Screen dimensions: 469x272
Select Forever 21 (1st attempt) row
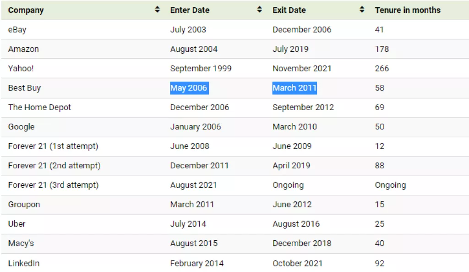coord(53,146)
